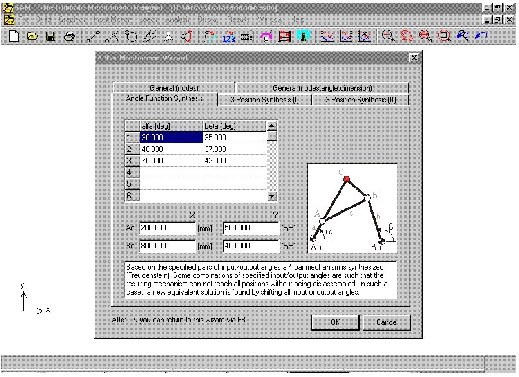Click the Zoom In crosshair magnifier icon
This screenshot has height=377, width=519.
(425, 36)
